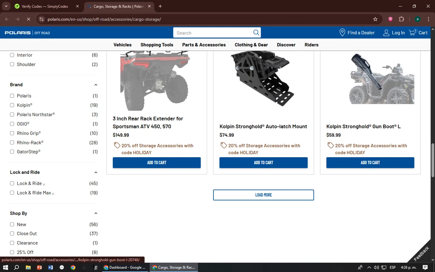Check the Interior filter checkbox
435x272 pixels.
[x=12, y=55]
